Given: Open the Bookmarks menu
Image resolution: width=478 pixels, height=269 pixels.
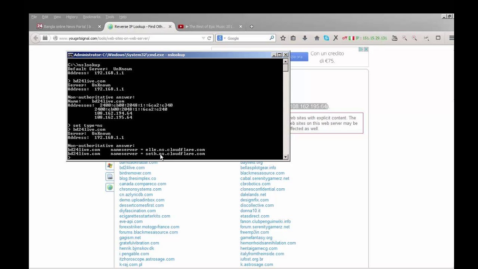Looking at the screenshot, I should (x=91, y=17).
